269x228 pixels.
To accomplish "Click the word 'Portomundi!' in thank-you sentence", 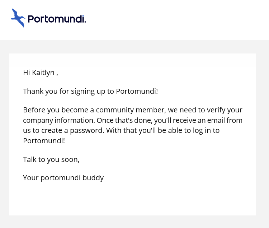I will click(x=137, y=91).
